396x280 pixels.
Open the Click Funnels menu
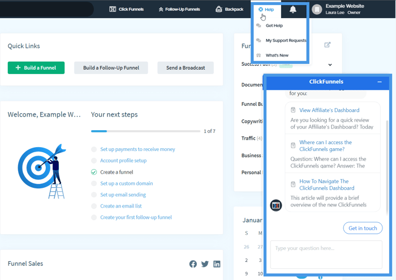[x=127, y=10]
